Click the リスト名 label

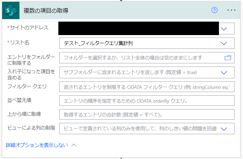coord(20,42)
